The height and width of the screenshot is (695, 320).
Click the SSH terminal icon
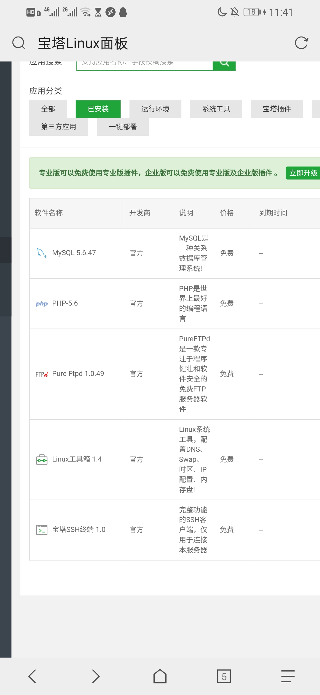click(42, 530)
